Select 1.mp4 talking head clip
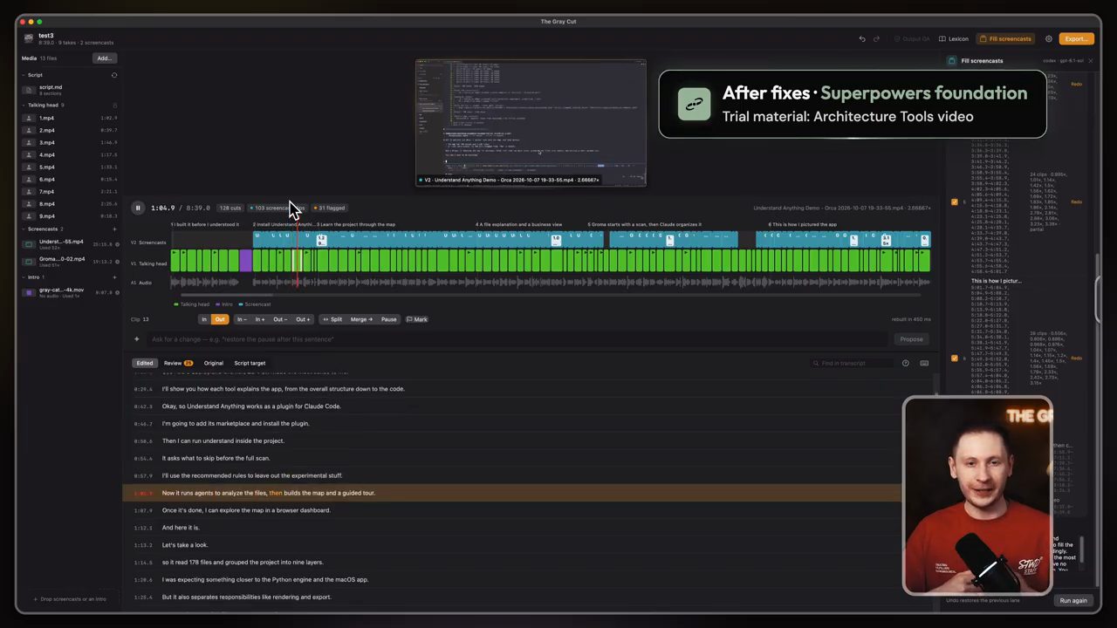Screen dimensions: 1117x628 [x=70, y=118]
